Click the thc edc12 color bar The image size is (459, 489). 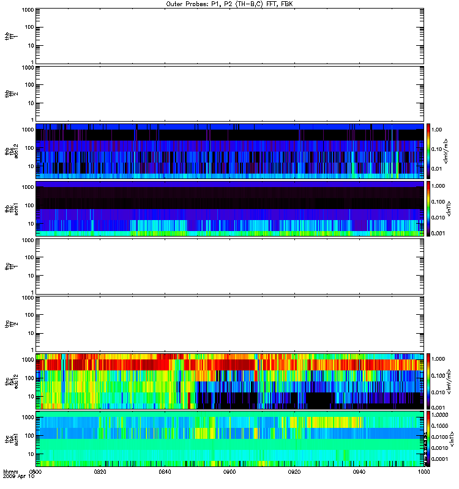(428, 381)
